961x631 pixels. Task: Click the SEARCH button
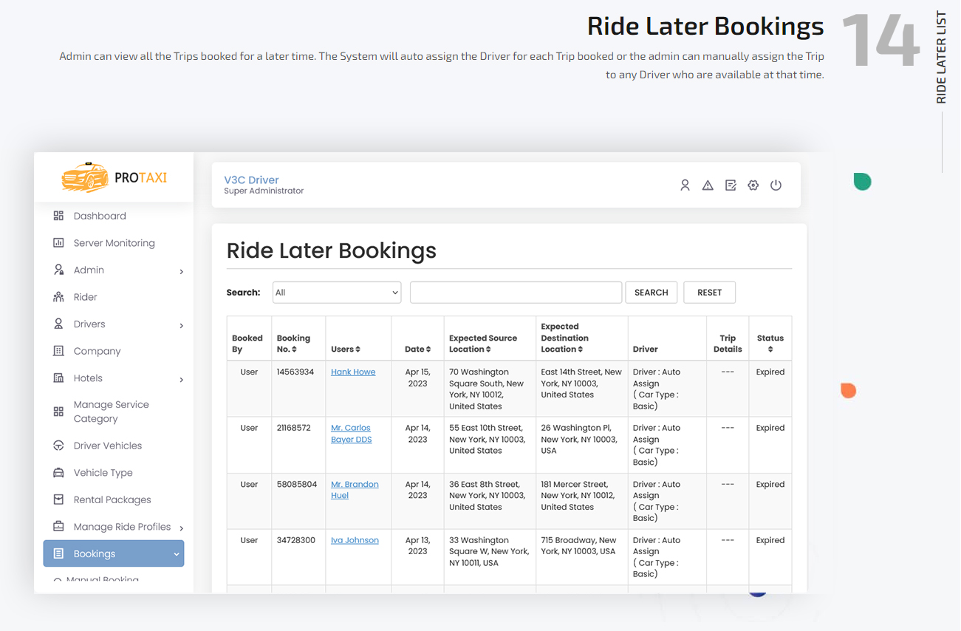click(x=652, y=293)
